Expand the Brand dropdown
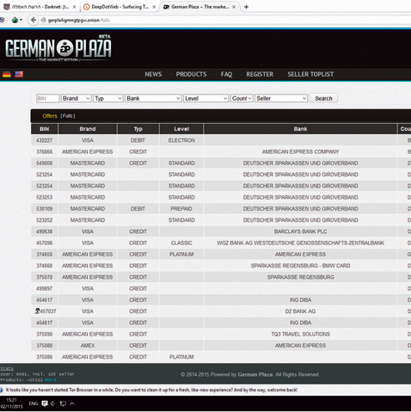The image size is (411, 412). [x=77, y=98]
